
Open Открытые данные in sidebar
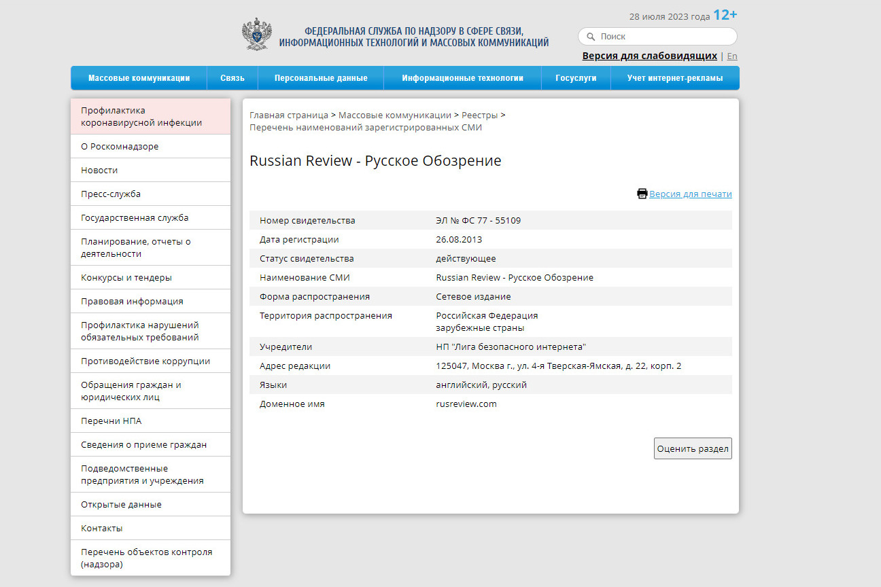pyautogui.click(x=150, y=504)
